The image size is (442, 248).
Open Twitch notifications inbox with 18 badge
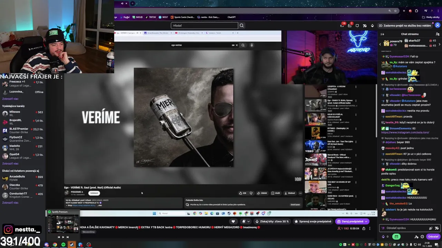342,25
